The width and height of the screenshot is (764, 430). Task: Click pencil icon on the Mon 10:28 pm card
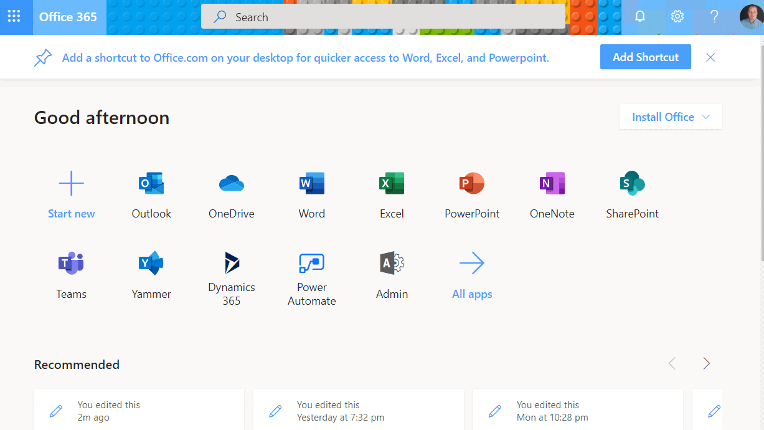pos(495,411)
